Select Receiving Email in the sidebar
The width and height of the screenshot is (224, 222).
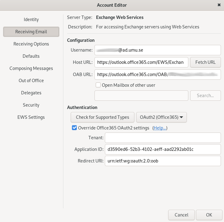31,32
